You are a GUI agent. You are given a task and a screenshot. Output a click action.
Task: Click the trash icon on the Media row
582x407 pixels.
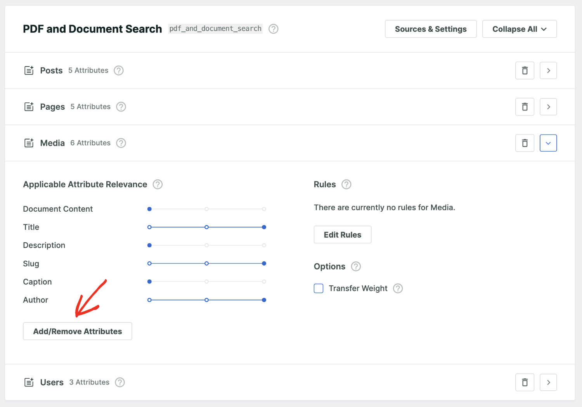pos(525,143)
